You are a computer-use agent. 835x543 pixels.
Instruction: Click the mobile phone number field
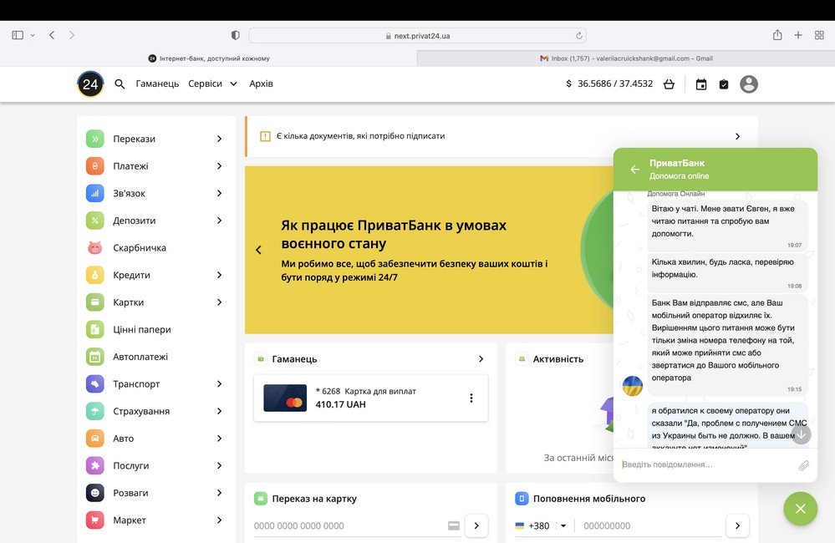[651, 526]
